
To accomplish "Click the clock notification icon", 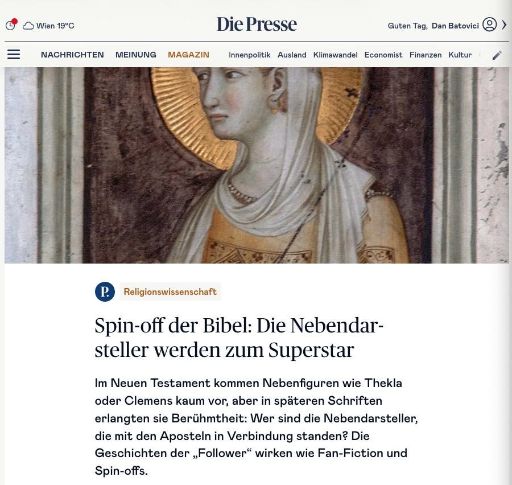I will (11, 24).
